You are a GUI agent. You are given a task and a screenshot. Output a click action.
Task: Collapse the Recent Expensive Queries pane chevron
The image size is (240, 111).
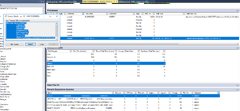point(237,90)
